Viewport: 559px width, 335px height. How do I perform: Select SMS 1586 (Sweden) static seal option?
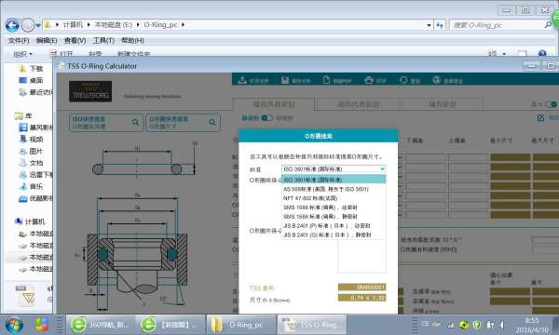click(x=334, y=217)
